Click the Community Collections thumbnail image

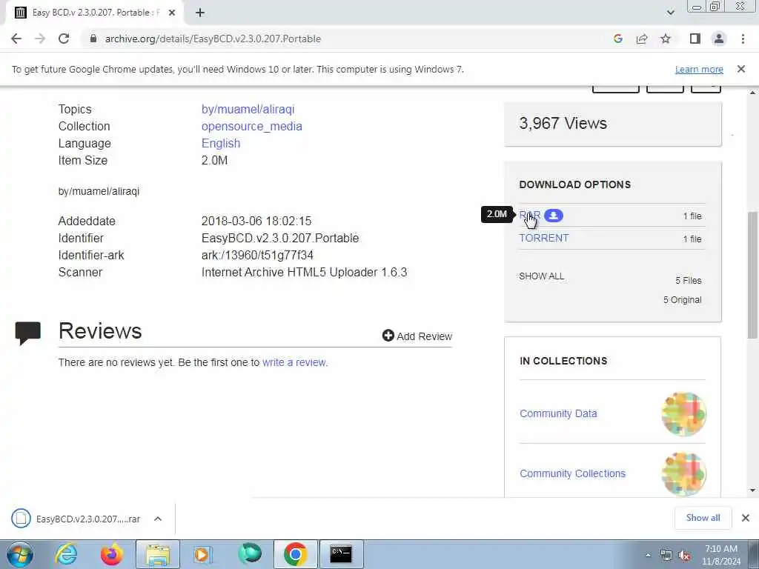click(x=683, y=473)
